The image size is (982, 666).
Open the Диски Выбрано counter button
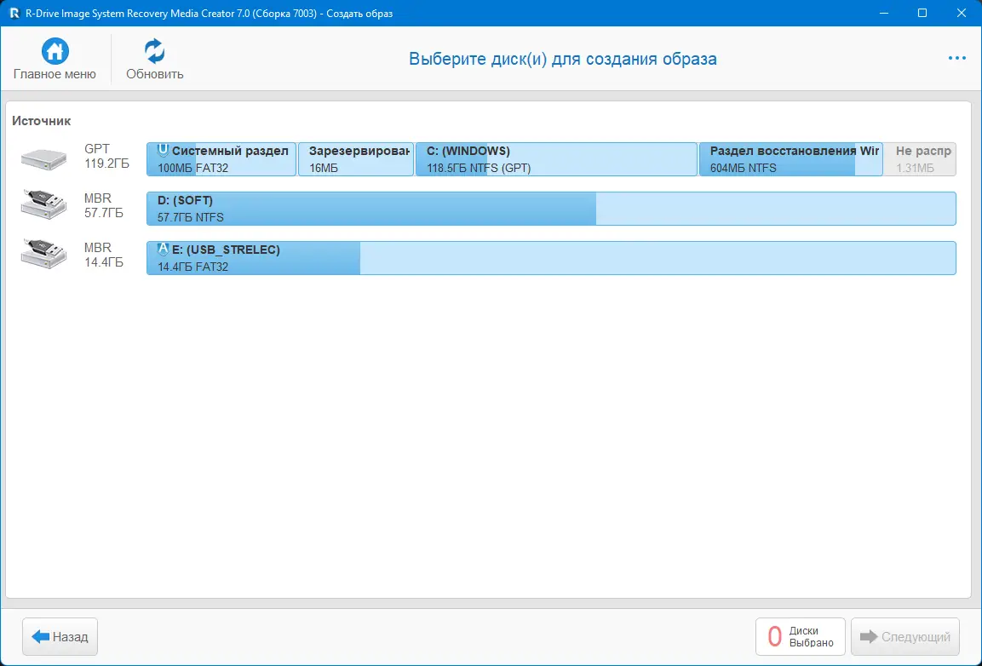pos(801,636)
